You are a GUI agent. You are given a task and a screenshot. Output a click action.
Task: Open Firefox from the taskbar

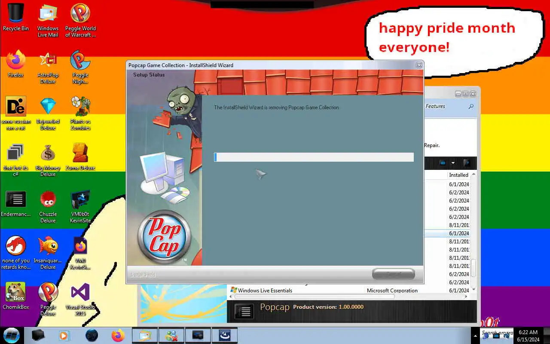click(118, 335)
